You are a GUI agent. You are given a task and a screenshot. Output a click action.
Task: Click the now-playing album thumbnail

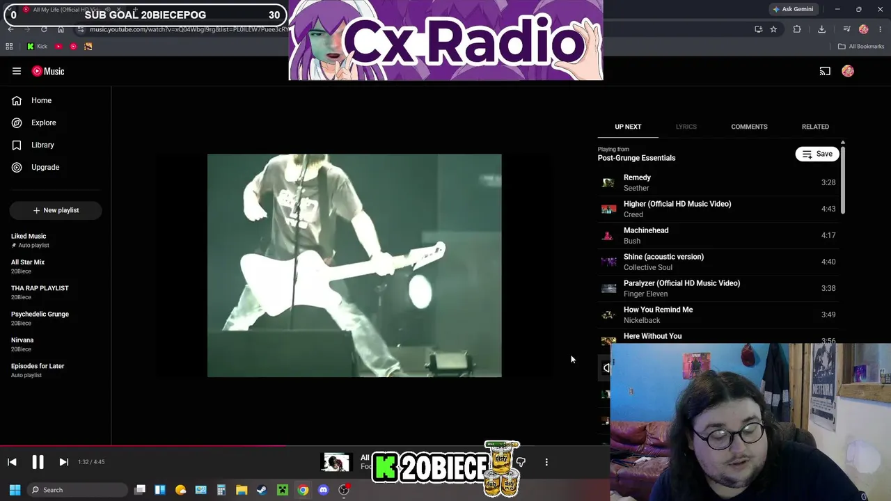tap(336, 462)
